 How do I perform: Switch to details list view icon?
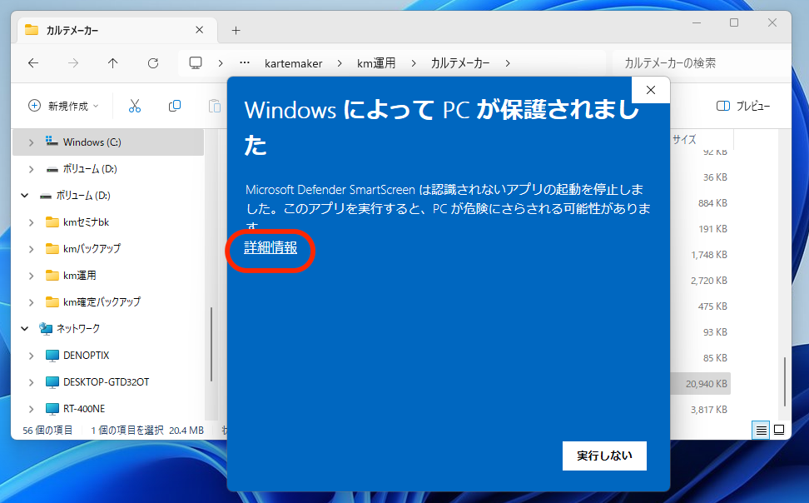click(761, 430)
